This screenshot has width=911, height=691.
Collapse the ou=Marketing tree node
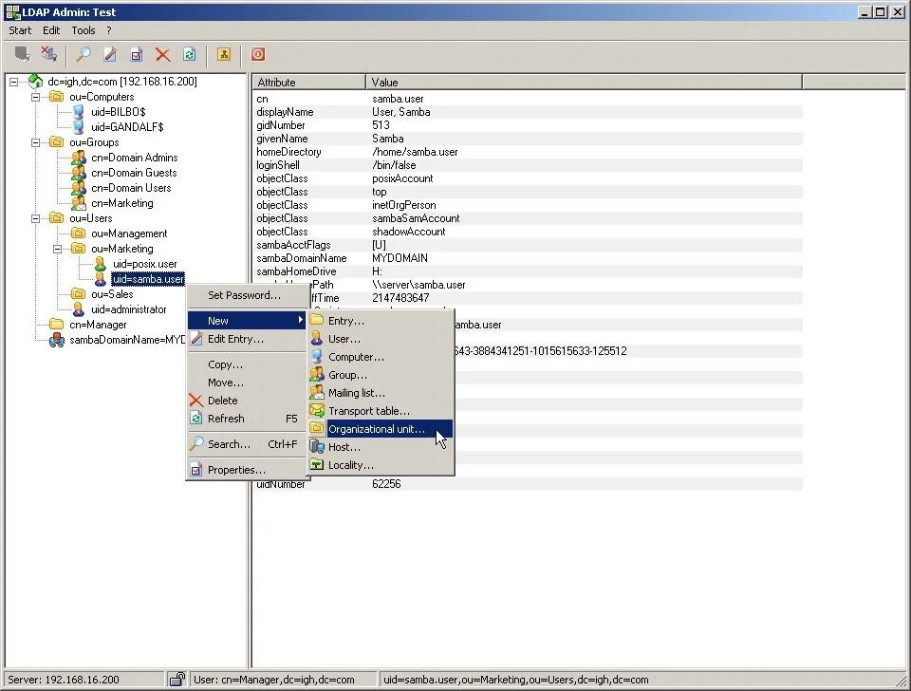(x=57, y=249)
